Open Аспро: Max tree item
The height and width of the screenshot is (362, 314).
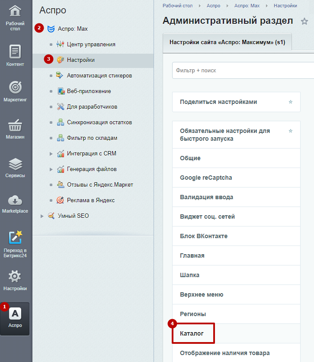pyautogui.click(x=73, y=29)
